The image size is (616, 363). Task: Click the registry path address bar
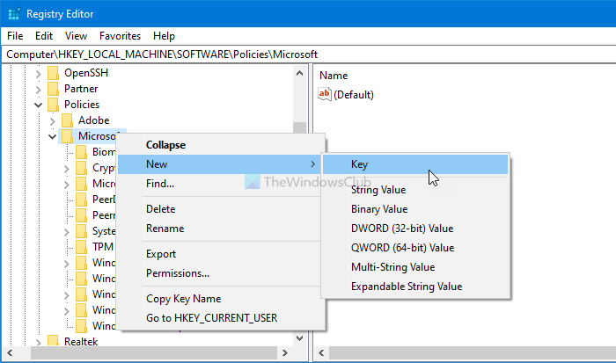pyautogui.click(x=308, y=54)
